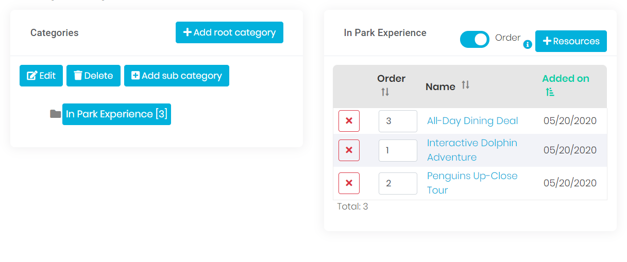Click Add root category button

[x=229, y=32]
